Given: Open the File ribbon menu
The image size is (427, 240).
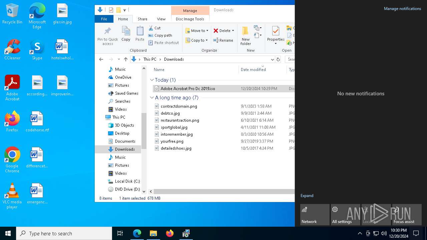Looking at the screenshot, I should (104, 19).
